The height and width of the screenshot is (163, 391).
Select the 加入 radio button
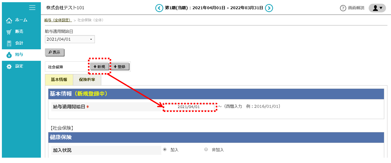[x=165, y=150]
